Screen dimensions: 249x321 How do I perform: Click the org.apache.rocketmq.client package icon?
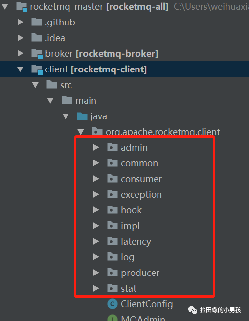97,131
